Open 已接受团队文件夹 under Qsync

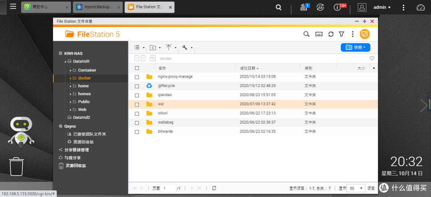coord(90,134)
